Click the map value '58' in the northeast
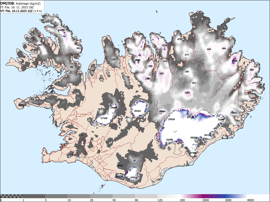The height and width of the screenshot is (202, 270). pos(224,29)
